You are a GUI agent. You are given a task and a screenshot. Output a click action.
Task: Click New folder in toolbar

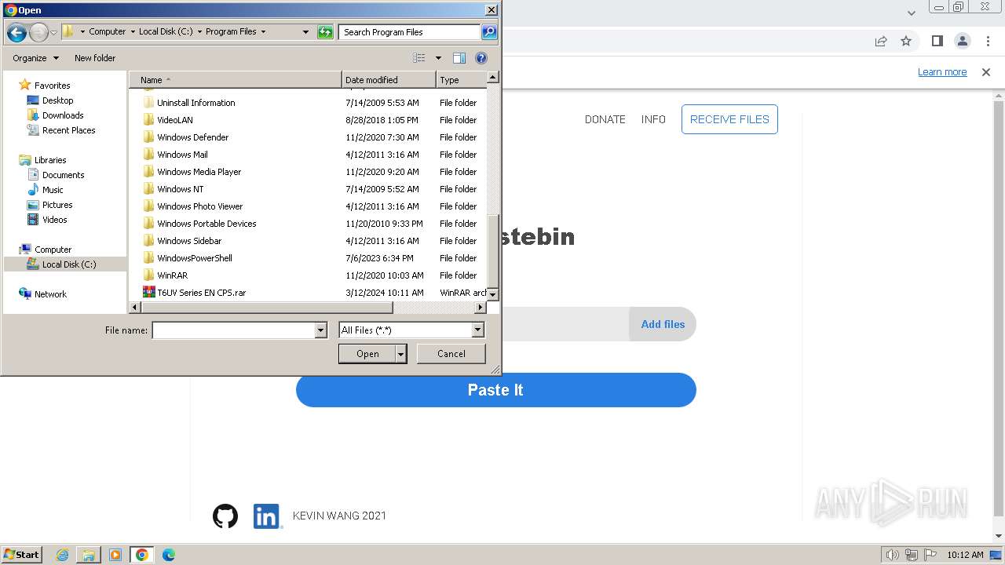(x=95, y=58)
